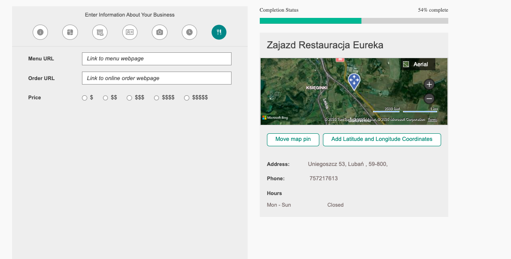Open the basic information step icon

pyautogui.click(x=40, y=32)
